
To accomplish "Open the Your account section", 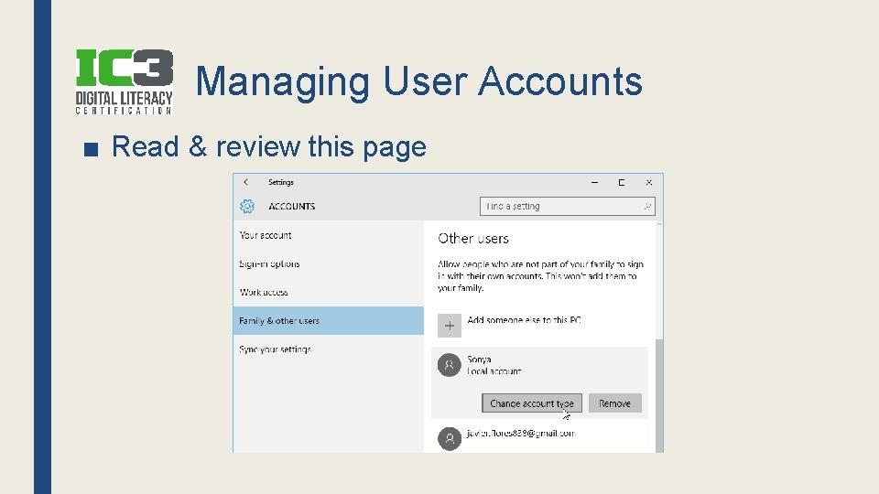I will pos(329,235).
